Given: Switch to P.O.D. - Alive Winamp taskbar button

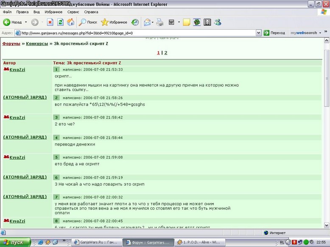Looking at the screenshot, I should [200, 242].
